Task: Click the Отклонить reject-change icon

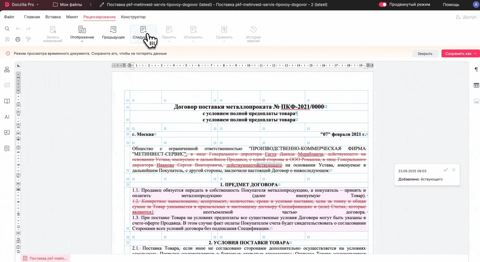Action: click(x=193, y=30)
